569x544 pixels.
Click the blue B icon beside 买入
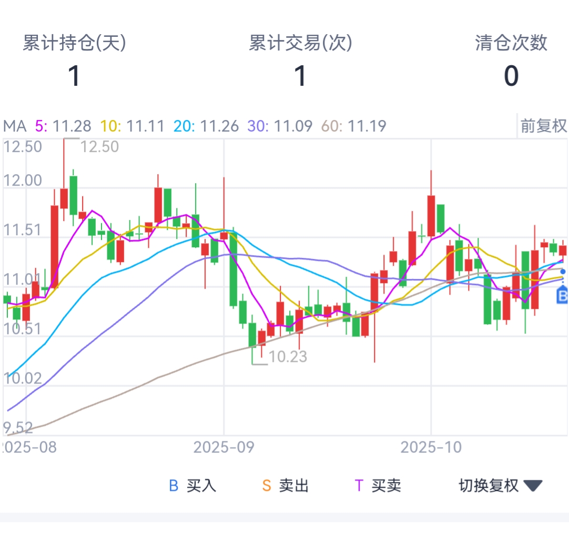[174, 486]
